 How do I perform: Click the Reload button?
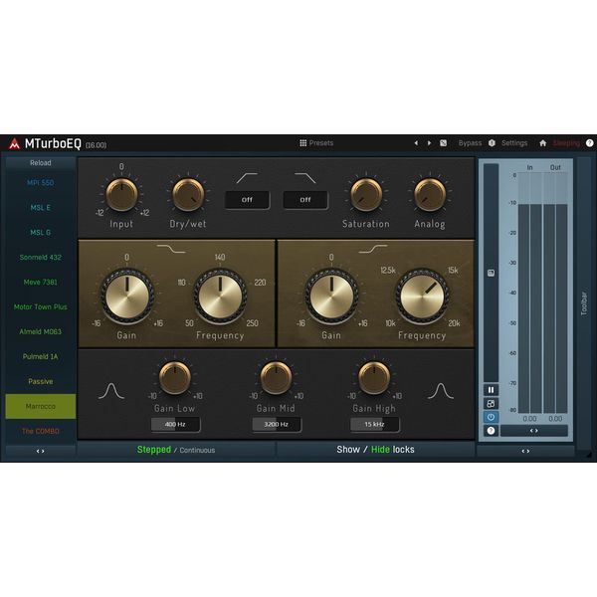coord(41,163)
